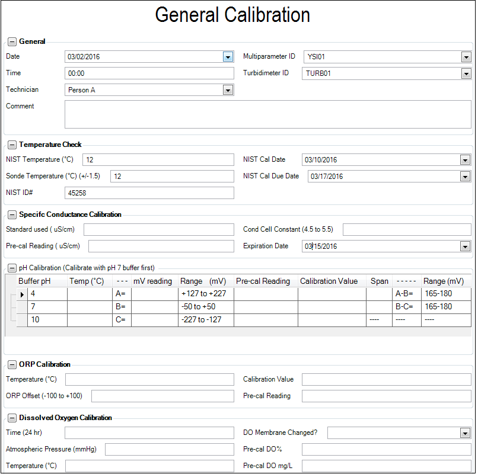The height and width of the screenshot is (474, 478).
Task: Open the Expiration Date dropdown
Action: click(466, 246)
